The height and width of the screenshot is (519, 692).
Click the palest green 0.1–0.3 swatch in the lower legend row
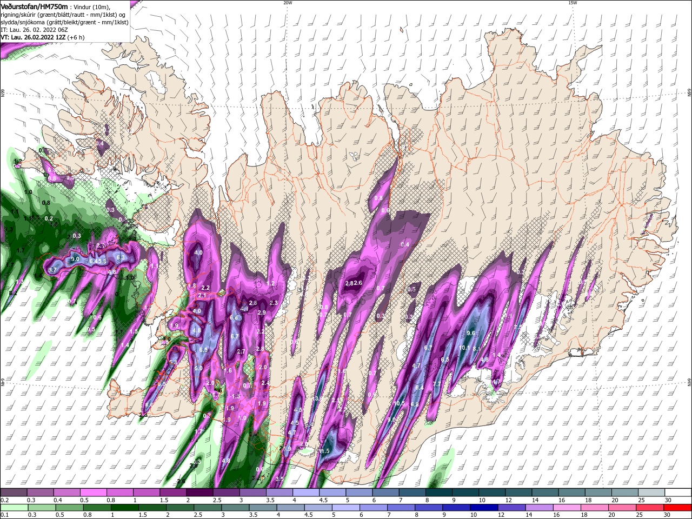pyautogui.click(x=14, y=508)
